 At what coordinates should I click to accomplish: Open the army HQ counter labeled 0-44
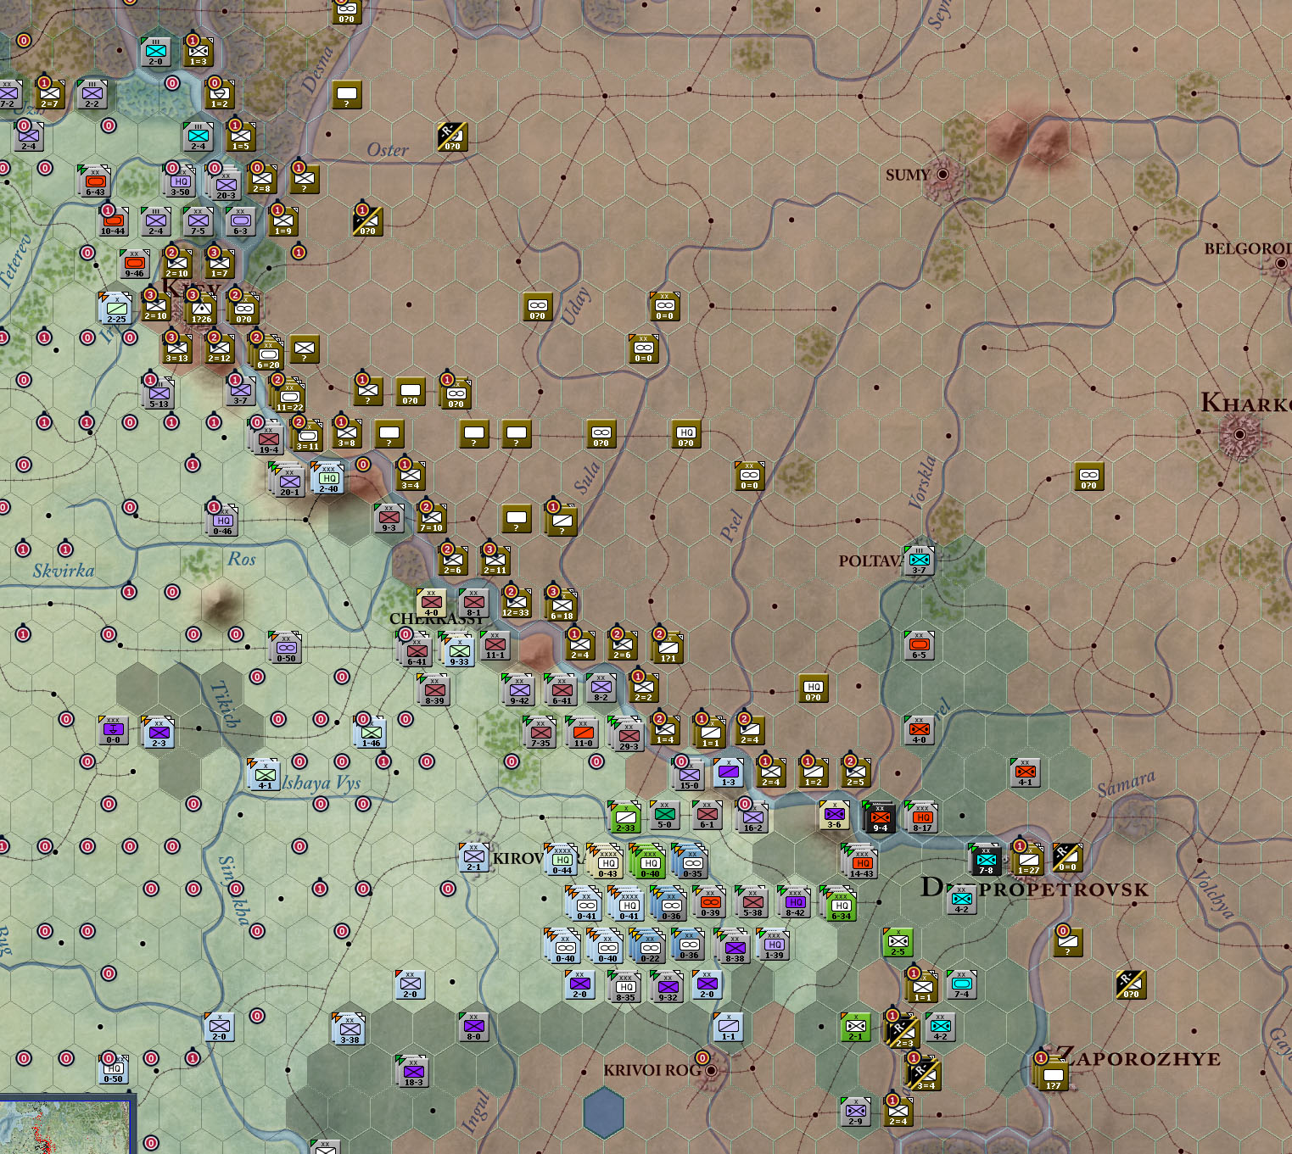562,860
